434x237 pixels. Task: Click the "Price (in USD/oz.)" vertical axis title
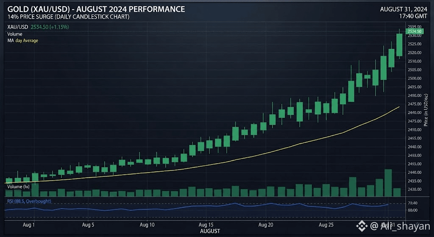tap(426, 110)
